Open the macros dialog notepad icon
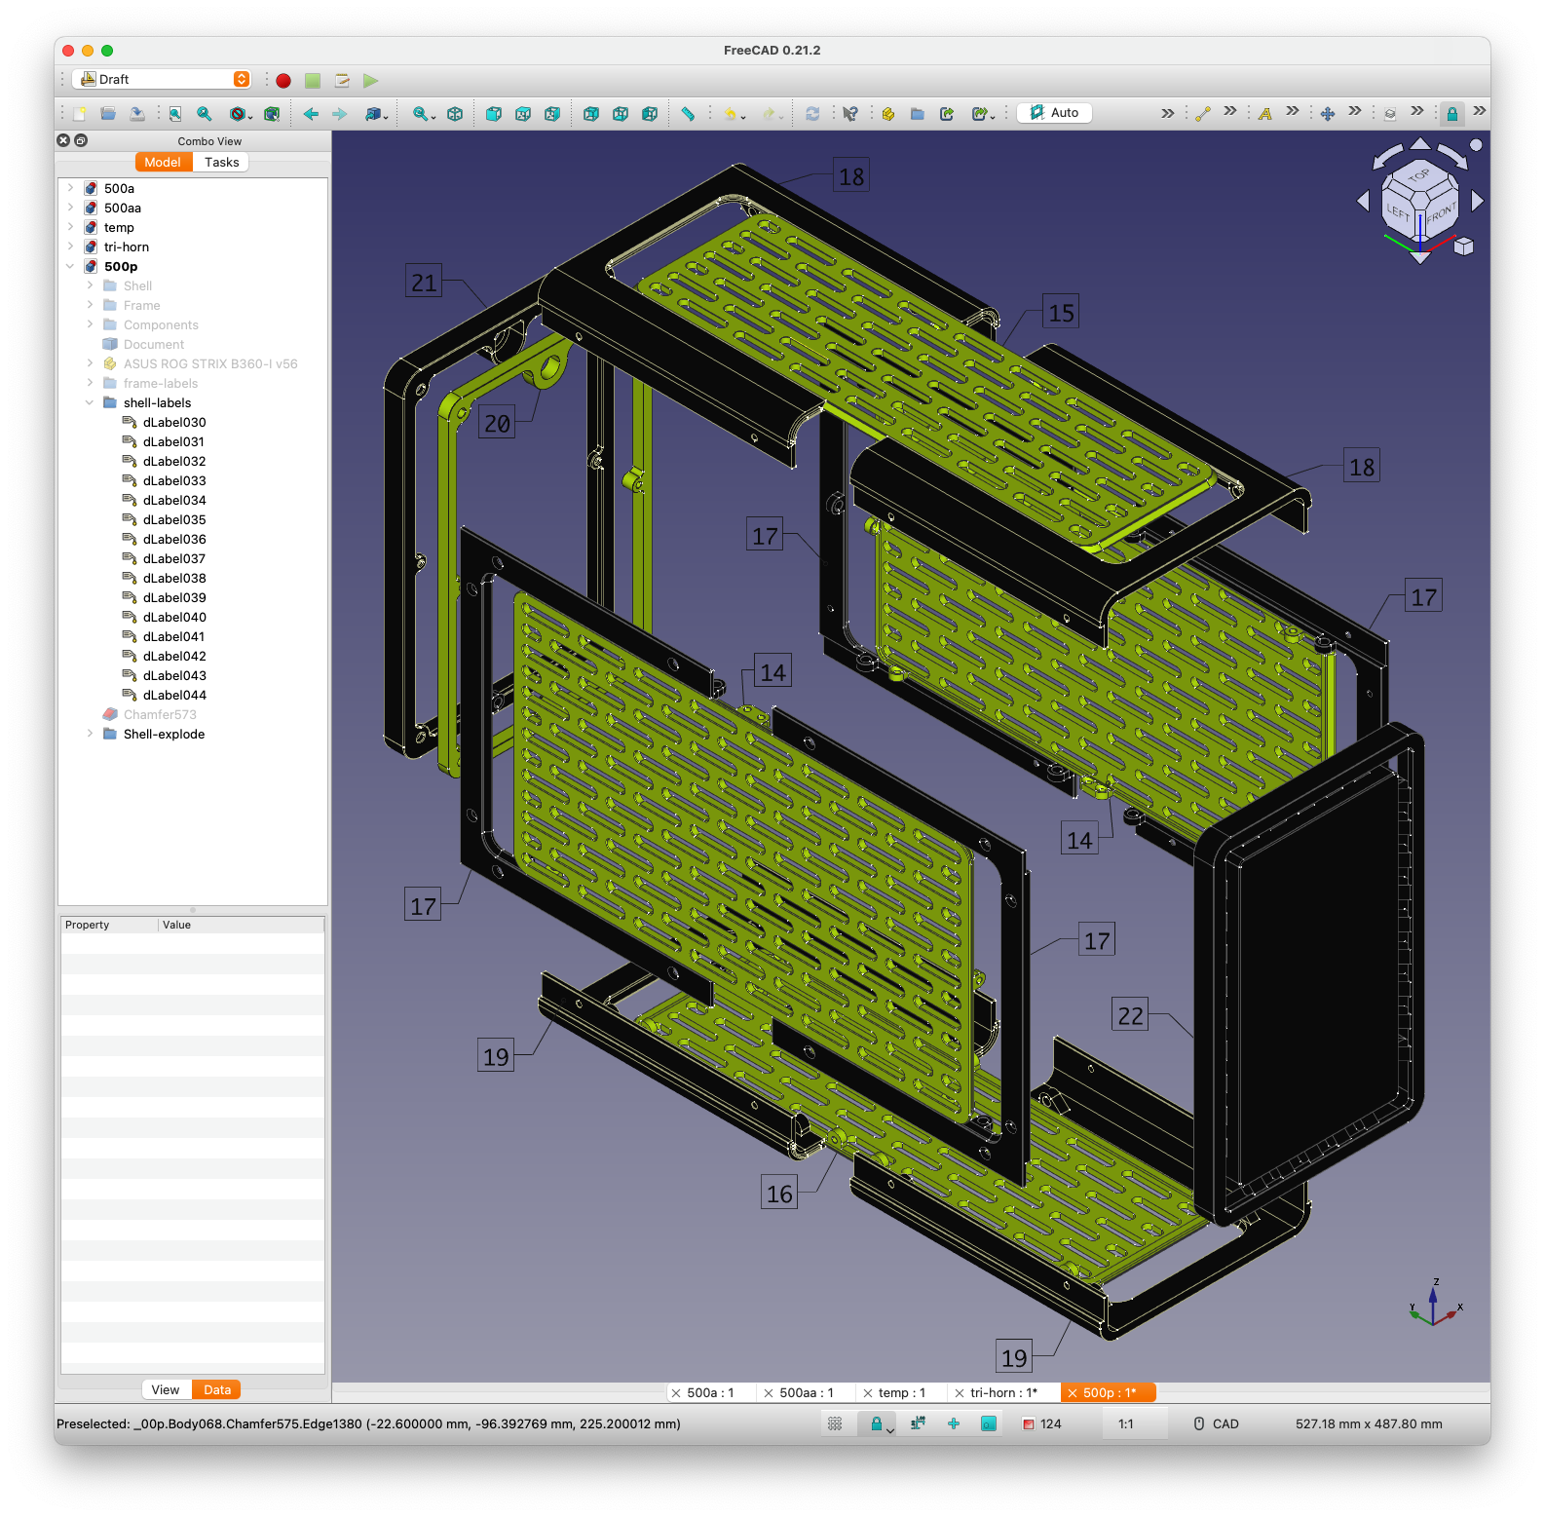The width and height of the screenshot is (1545, 1517). tap(342, 81)
